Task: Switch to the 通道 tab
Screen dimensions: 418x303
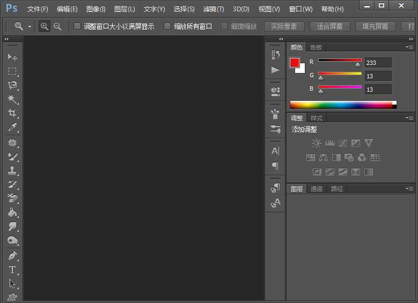Action: click(317, 189)
